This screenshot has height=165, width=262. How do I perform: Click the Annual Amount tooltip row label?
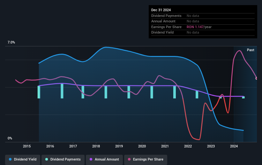click(163, 21)
